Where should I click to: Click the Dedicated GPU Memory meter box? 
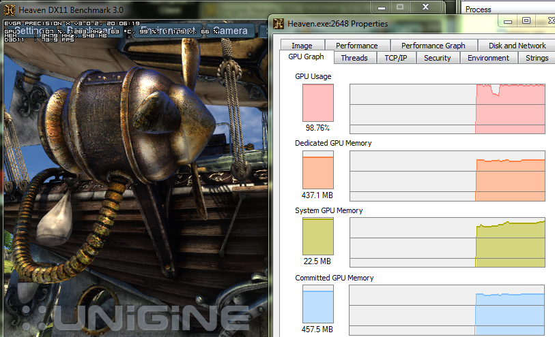tap(317, 170)
